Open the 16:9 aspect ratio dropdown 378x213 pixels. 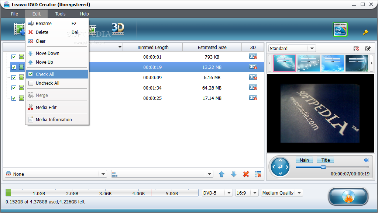click(x=255, y=193)
